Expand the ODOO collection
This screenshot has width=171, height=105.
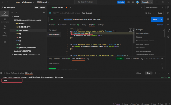[x=12, y=17]
